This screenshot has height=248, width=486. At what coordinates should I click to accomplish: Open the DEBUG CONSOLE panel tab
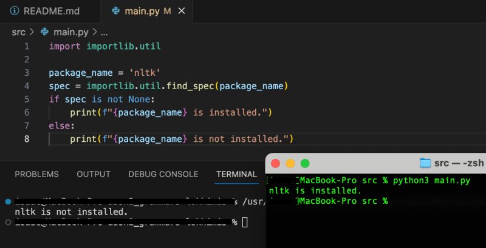click(x=163, y=175)
